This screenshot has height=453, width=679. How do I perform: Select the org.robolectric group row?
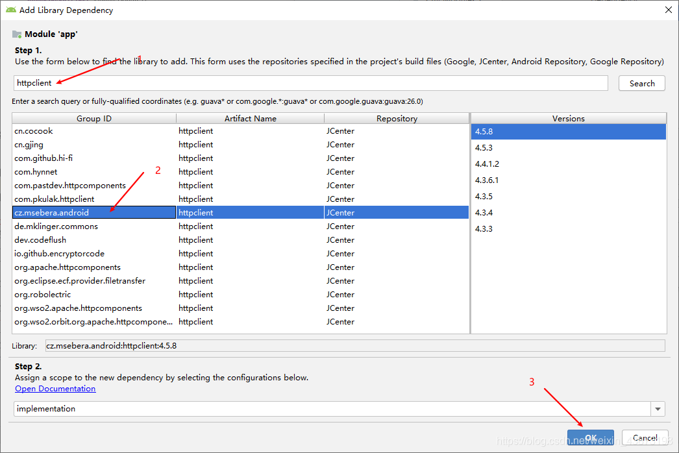pyautogui.click(x=240, y=295)
